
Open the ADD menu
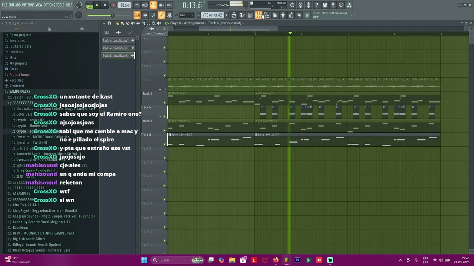coord(18,5)
